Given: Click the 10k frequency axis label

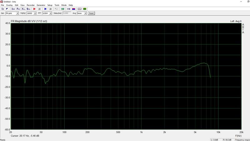Looking at the screenshot, I should (218, 132).
